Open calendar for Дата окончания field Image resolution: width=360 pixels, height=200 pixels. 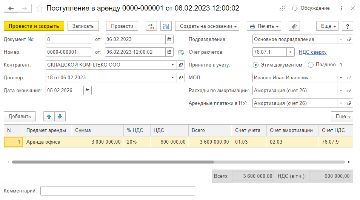pos(87,90)
